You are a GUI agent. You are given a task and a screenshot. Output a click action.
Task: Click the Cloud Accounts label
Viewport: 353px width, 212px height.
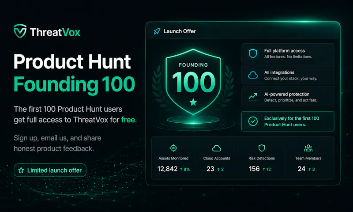click(217, 159)
